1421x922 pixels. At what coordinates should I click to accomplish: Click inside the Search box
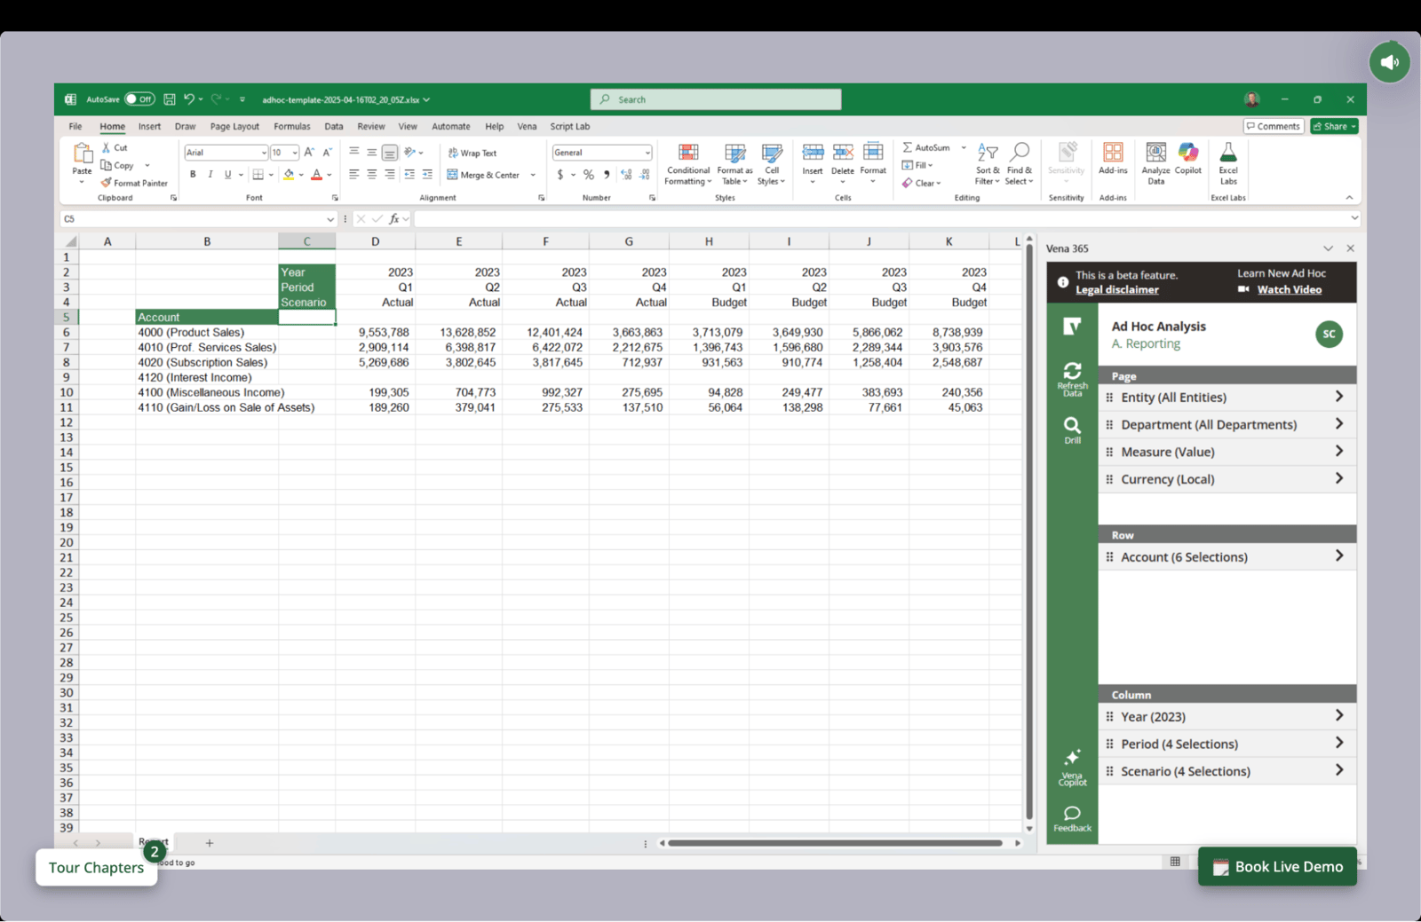tap(715, 99)
